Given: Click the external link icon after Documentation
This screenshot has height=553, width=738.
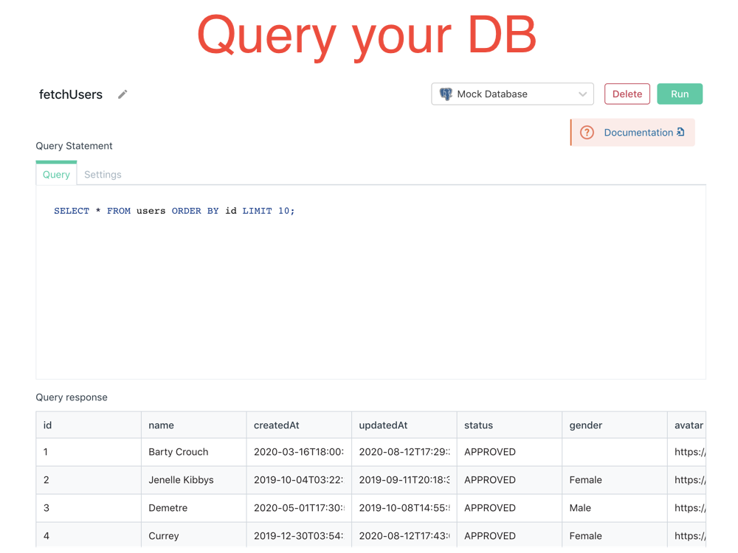Looking at the screenshot, I should click(680, 132).
